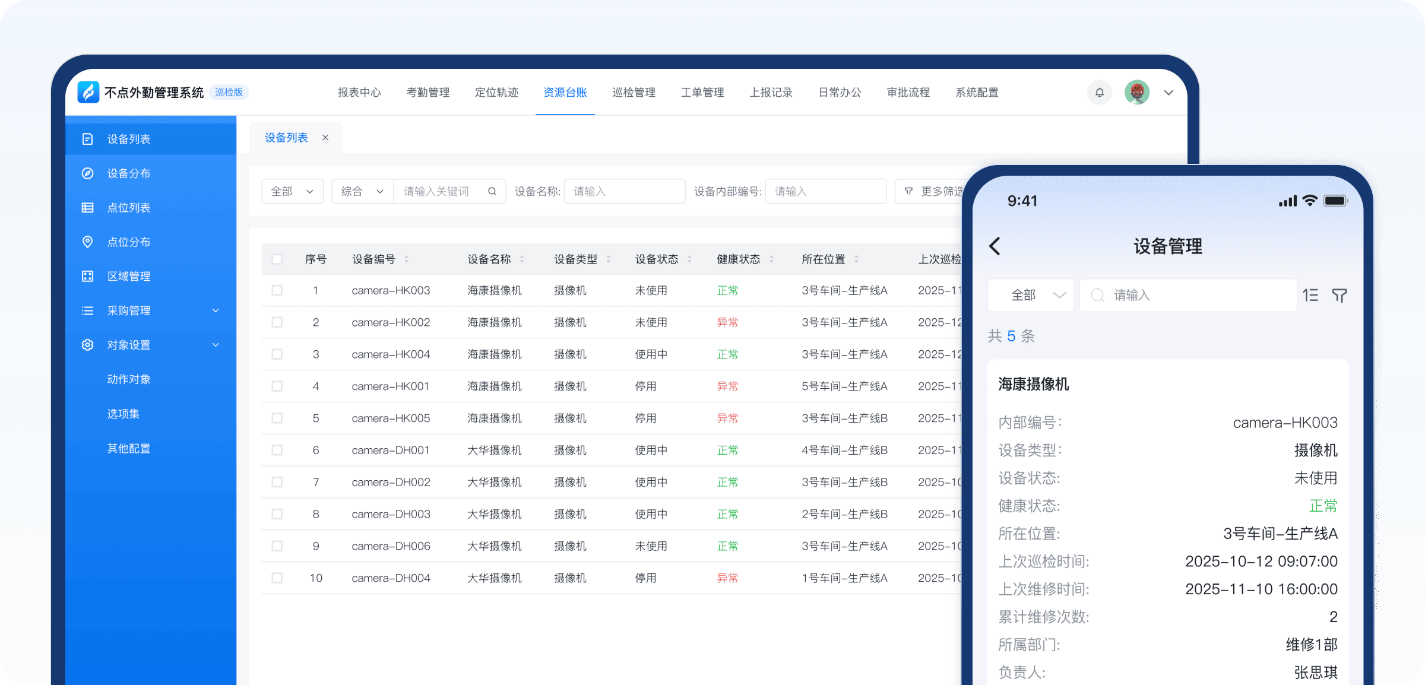1425x685 pixels.
Task: Open the 工单管理 navigation menu
Action: point(702,92)
